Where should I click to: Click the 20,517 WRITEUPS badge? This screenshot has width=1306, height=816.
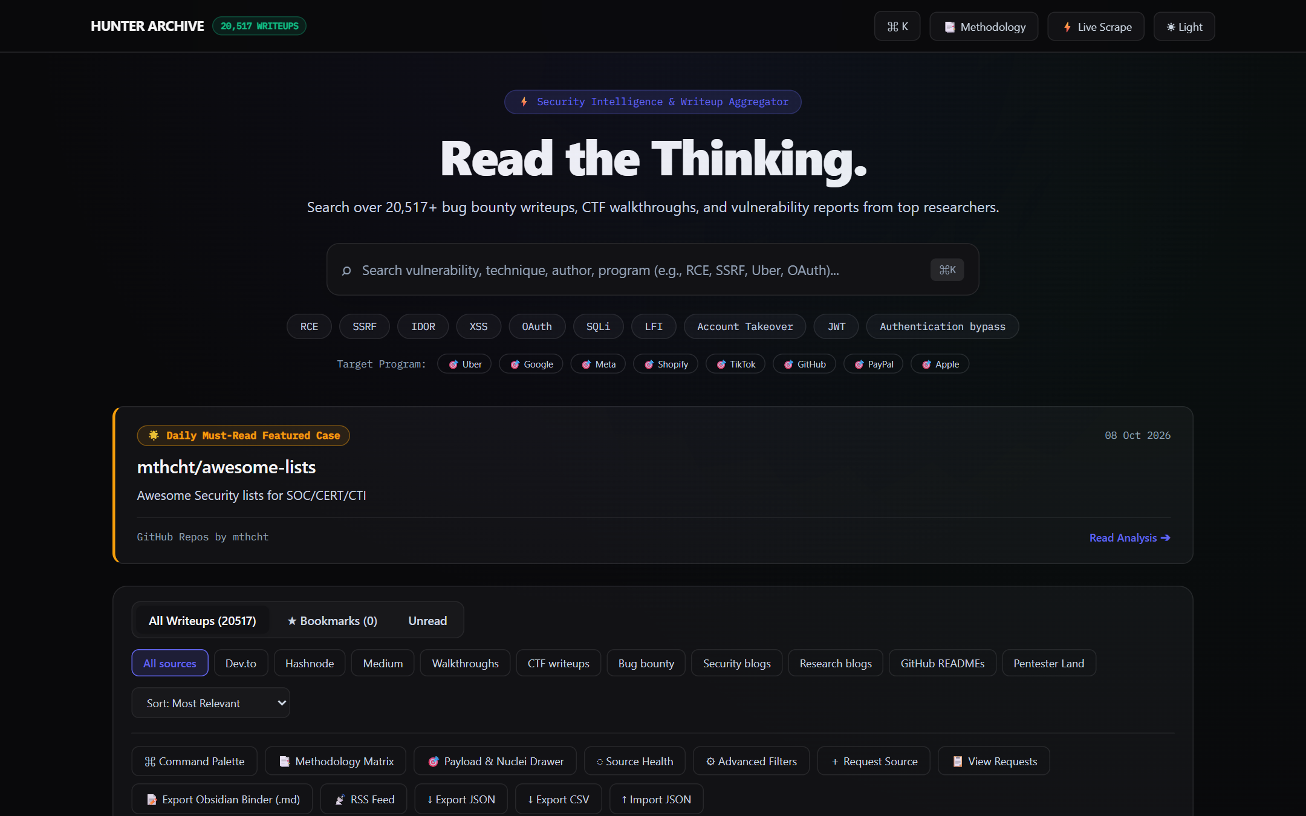[x=259, y=26]
